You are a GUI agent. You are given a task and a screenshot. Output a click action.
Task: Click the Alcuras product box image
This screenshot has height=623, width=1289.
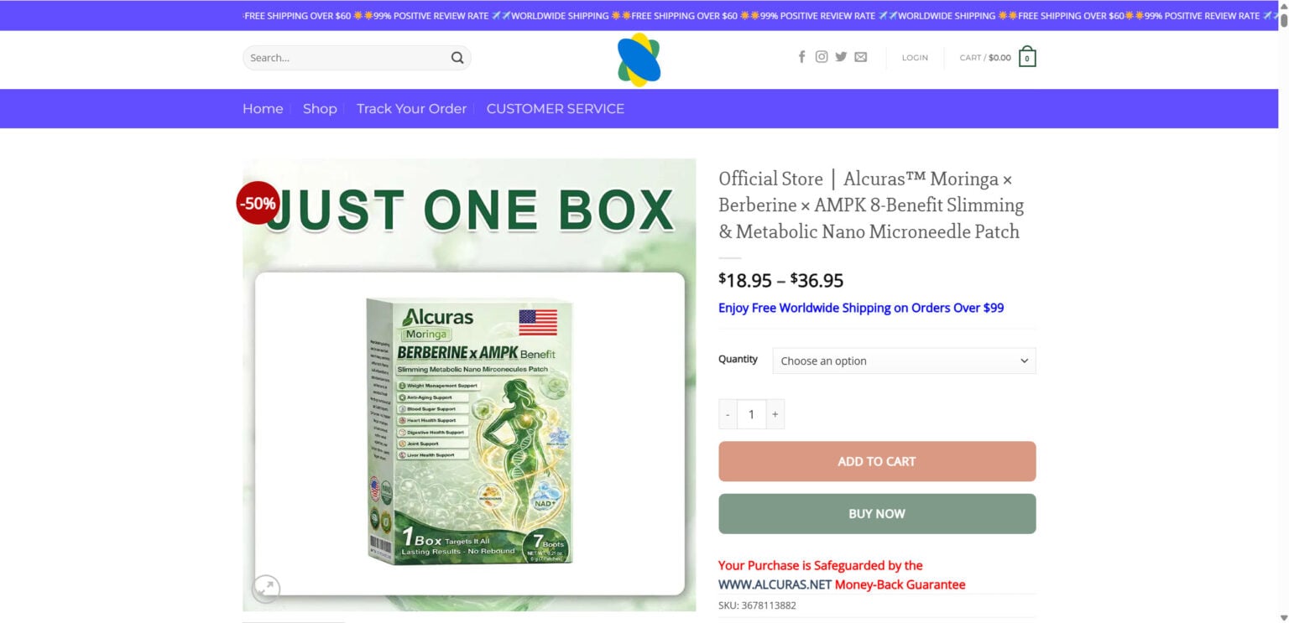469,432
